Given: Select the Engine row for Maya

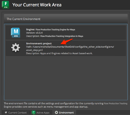Looking at the screenshot, I should tap(66, 33).
